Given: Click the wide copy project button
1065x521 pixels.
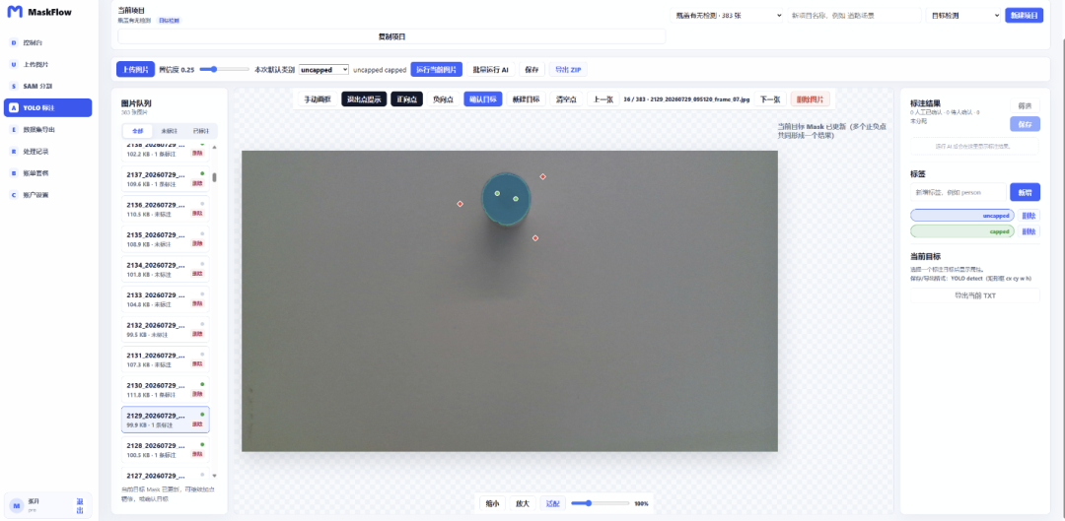Looking at the screenshot, I should pos(391,36).
